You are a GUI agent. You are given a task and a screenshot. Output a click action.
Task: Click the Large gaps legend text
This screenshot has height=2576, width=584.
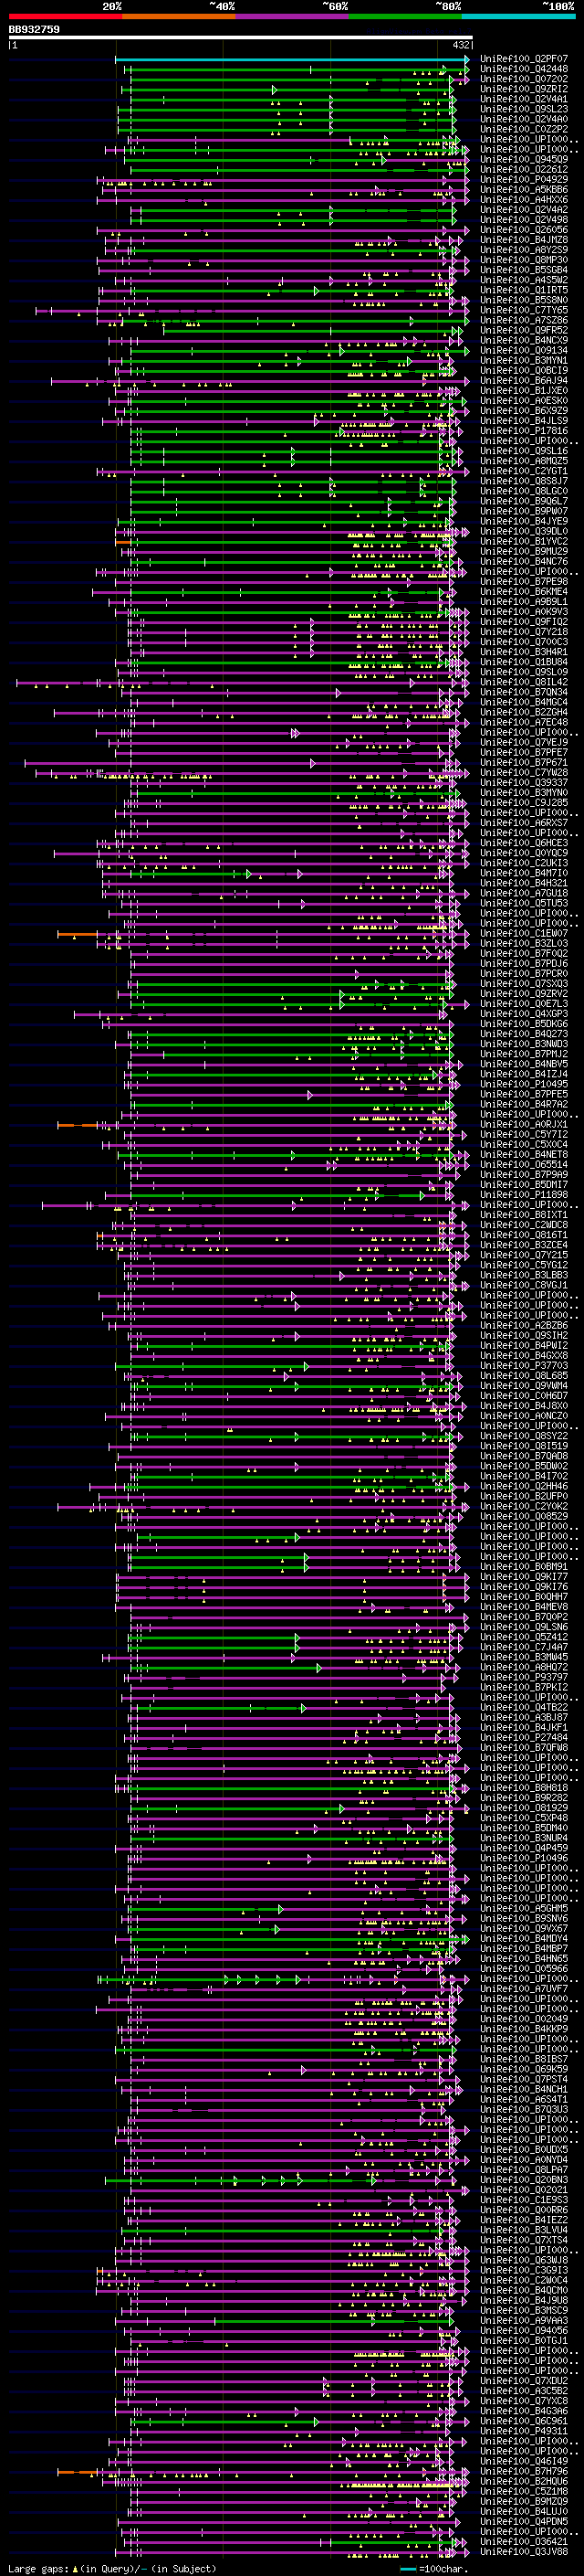pyautogui.click(x=38, y=2568)
